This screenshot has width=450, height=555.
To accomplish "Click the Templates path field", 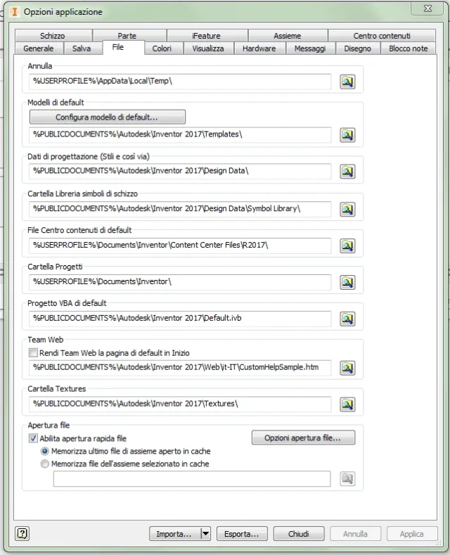I will (x=180, y=135).
